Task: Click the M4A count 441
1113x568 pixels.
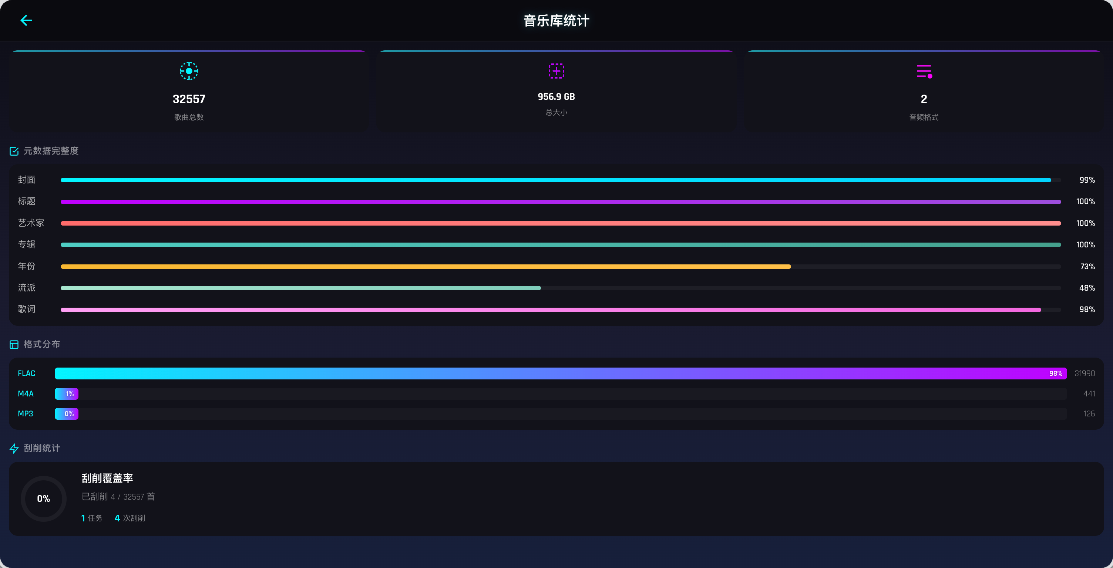Action: coord(1089,394)
